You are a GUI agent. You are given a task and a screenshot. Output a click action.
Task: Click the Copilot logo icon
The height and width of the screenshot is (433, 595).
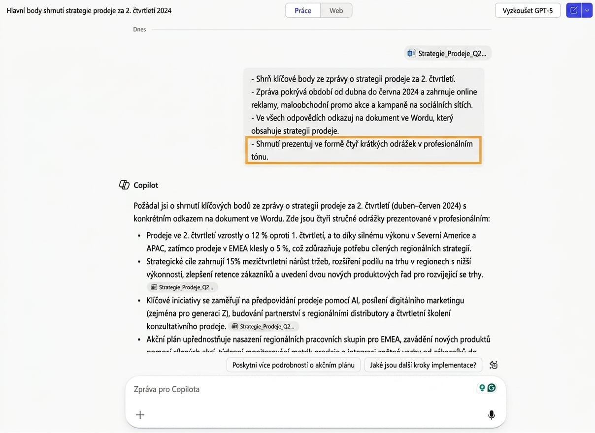click(x=125, y=185)
